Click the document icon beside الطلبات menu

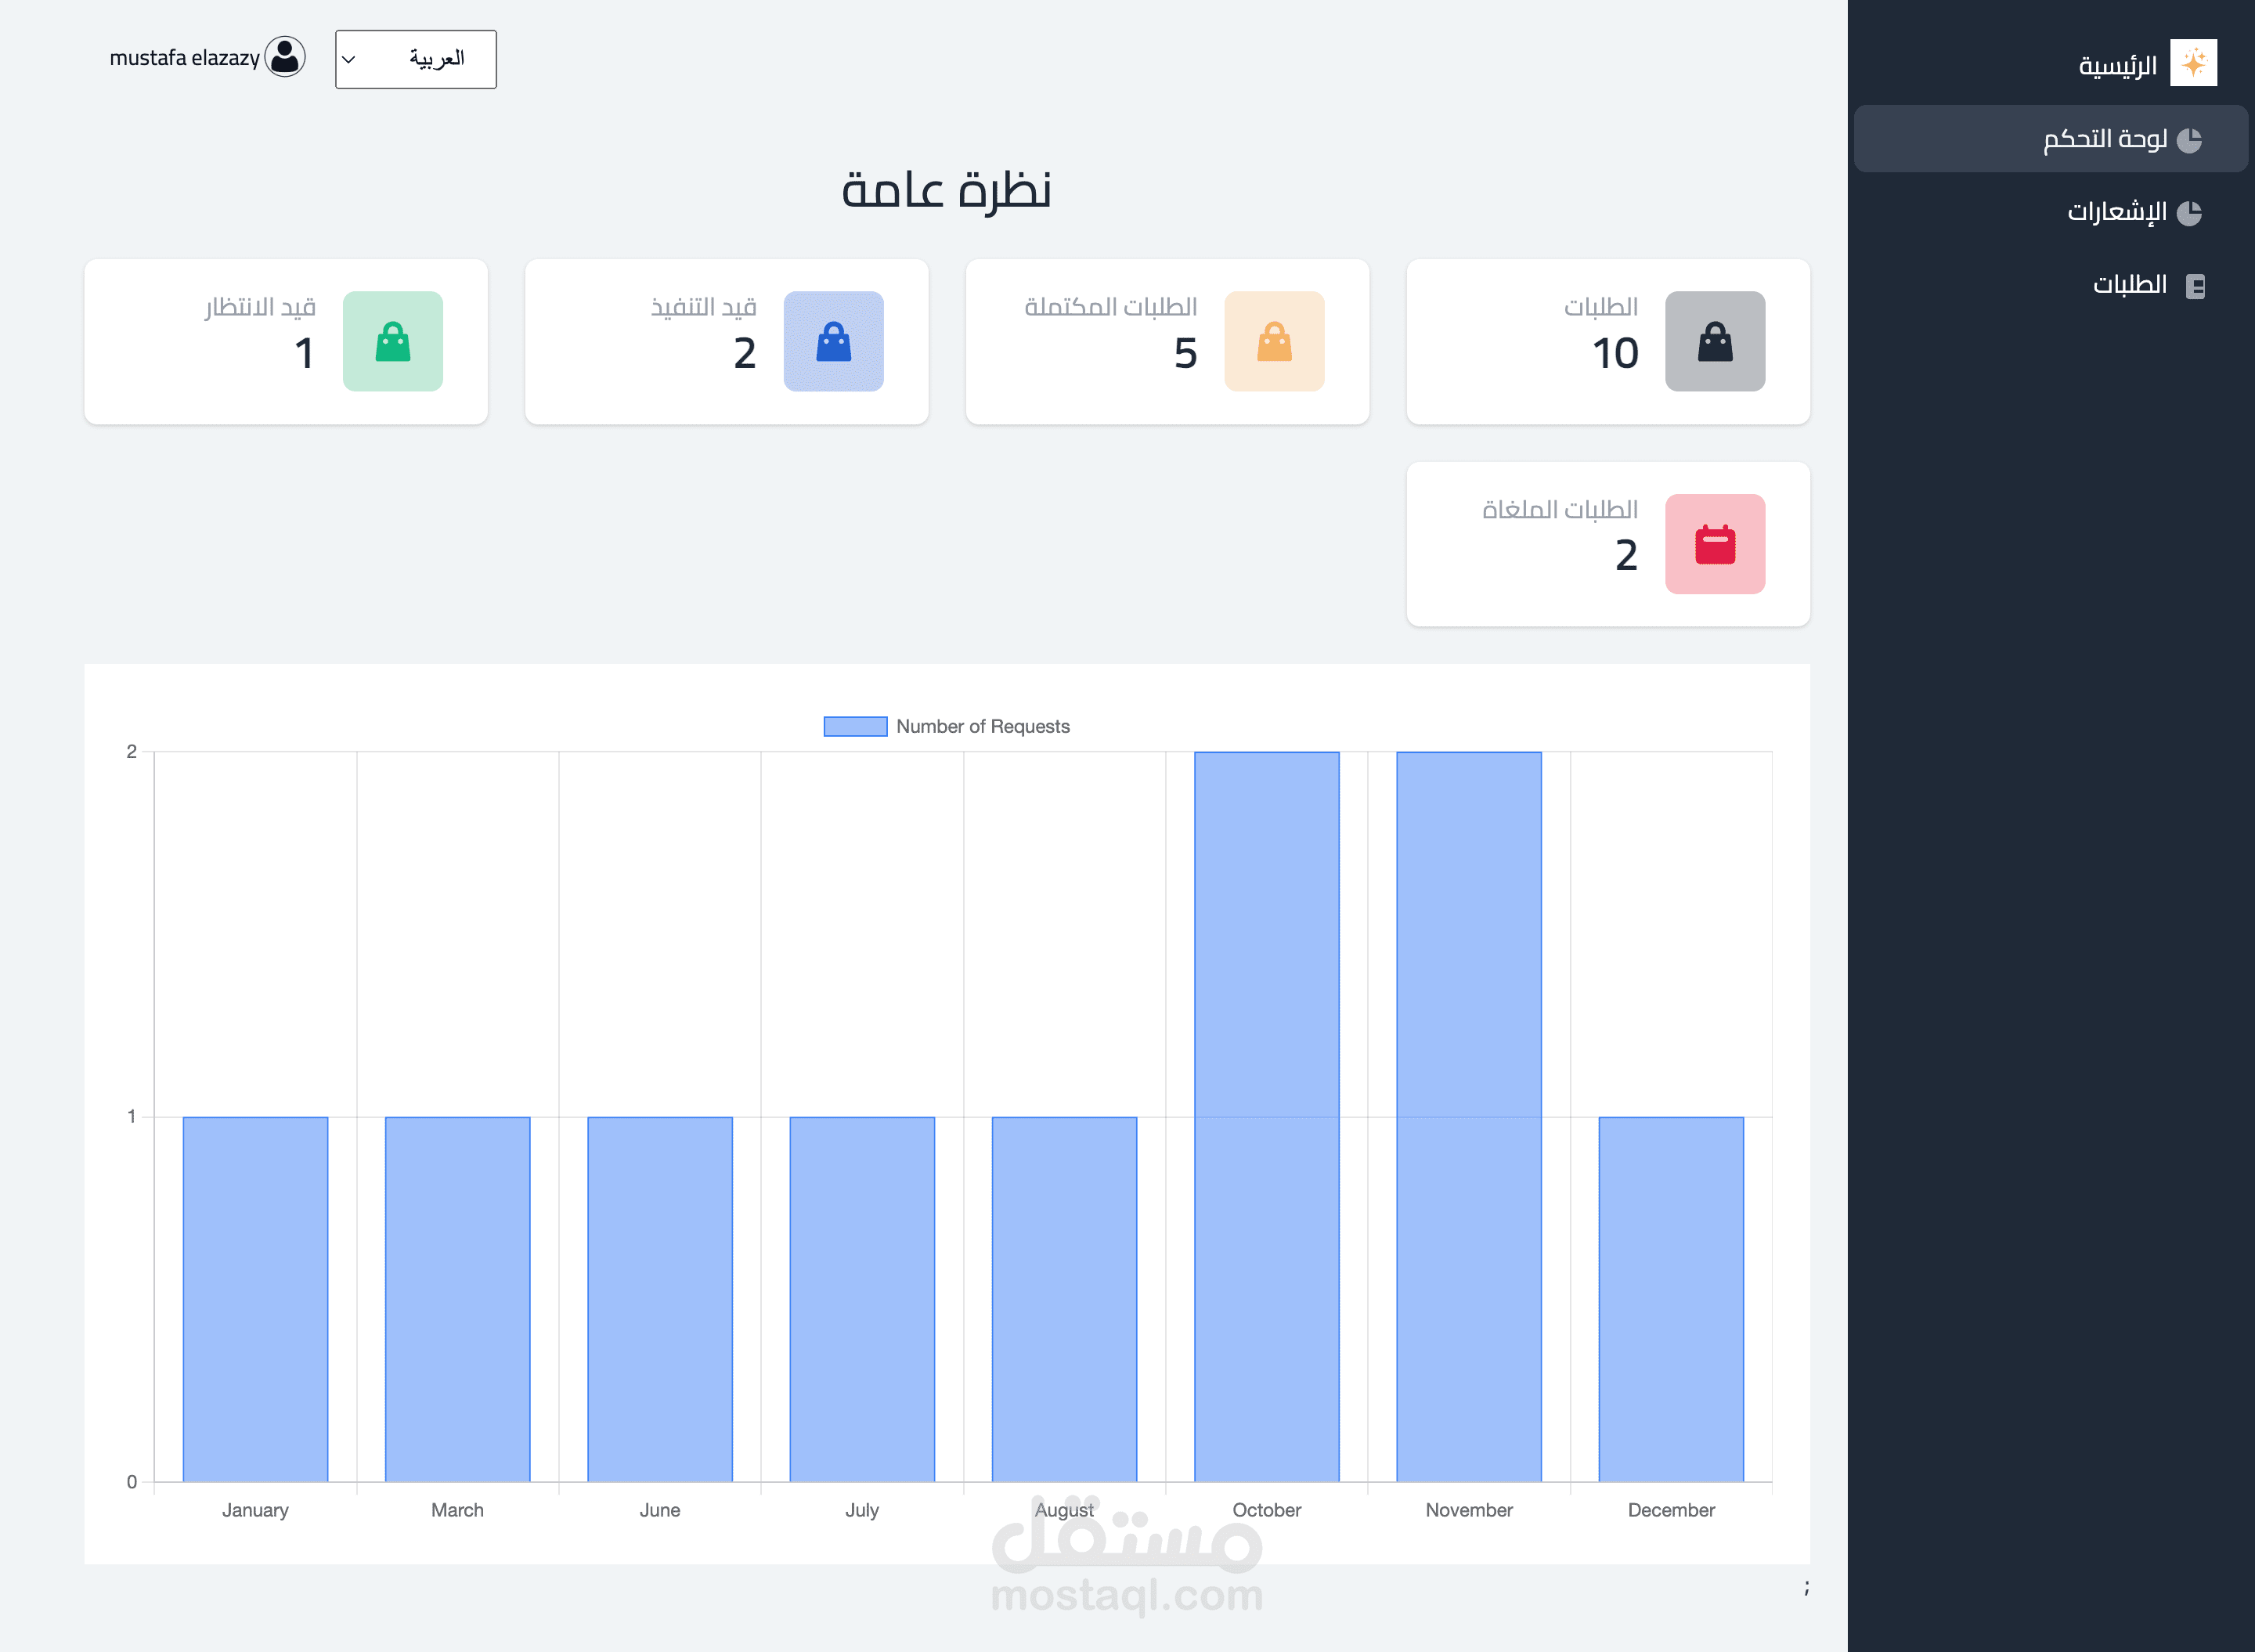point(2195,286)
